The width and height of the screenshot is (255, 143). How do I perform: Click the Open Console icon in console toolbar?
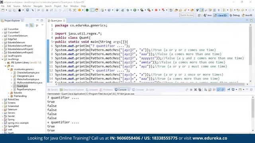click(240, 89)
